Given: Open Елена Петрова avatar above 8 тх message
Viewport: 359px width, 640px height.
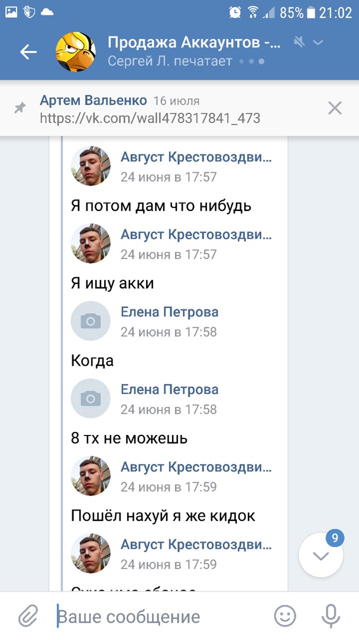Looking at the screenshot, I should pos(90,399).
